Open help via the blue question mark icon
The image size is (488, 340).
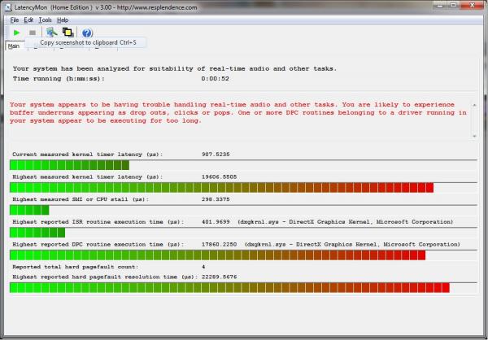[x=87, y=33]
